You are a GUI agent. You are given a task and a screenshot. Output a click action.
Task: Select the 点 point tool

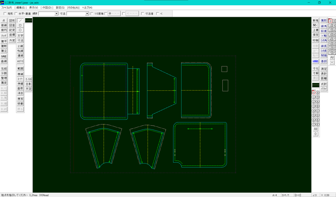tap(4, 20)
